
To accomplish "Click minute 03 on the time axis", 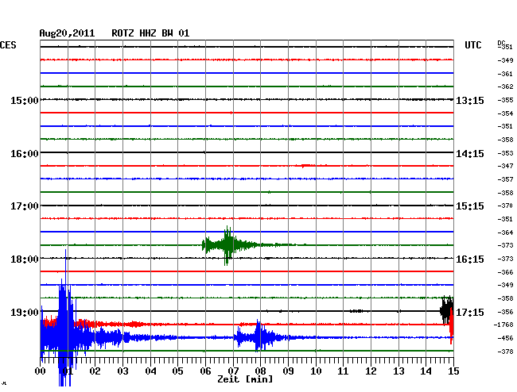I will [x=122, y=371].
